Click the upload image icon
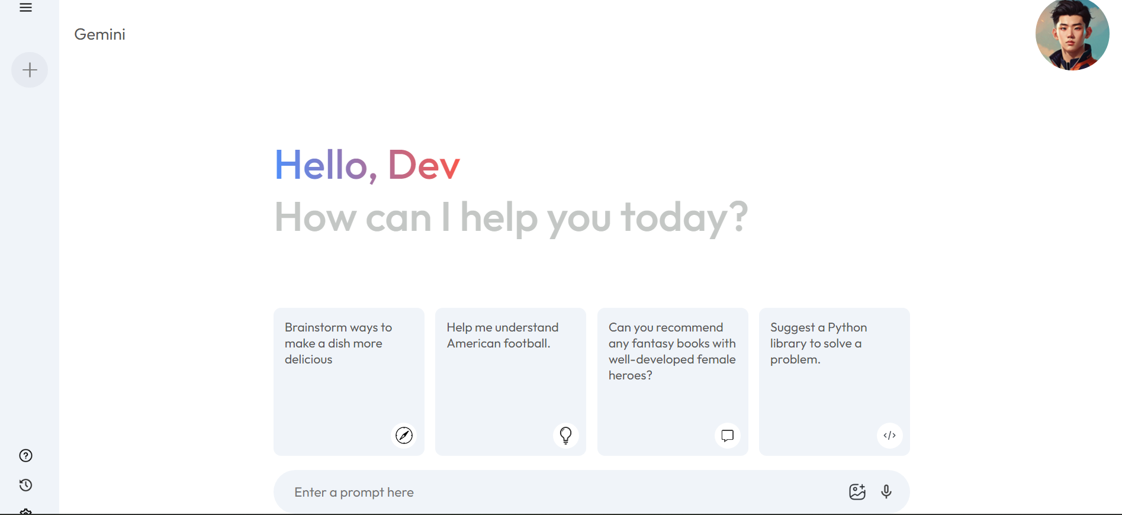Viewport: 1122px width, 515px height. coord(857,491)
